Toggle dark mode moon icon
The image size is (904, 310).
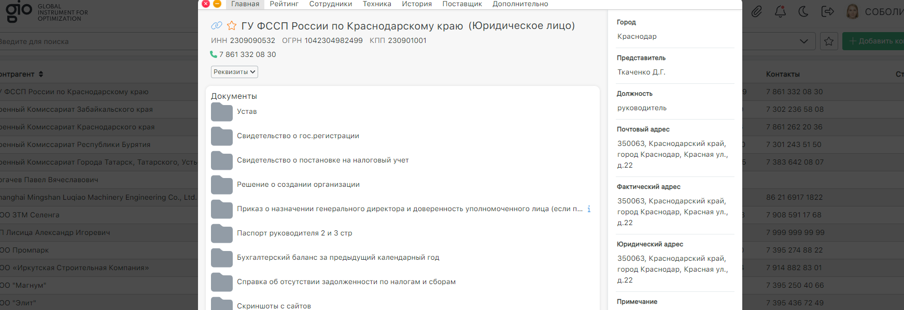(803, 11)
